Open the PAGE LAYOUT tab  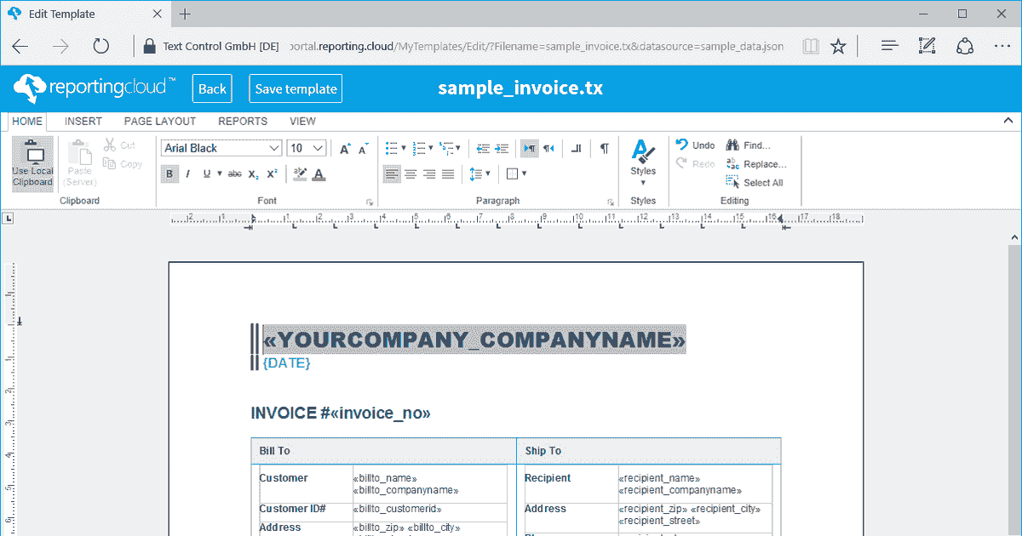click(x=160, y=122)
